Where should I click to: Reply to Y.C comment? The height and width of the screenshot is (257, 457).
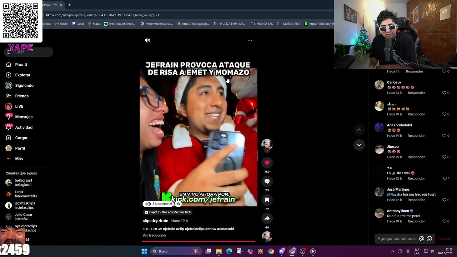point(416,178)
